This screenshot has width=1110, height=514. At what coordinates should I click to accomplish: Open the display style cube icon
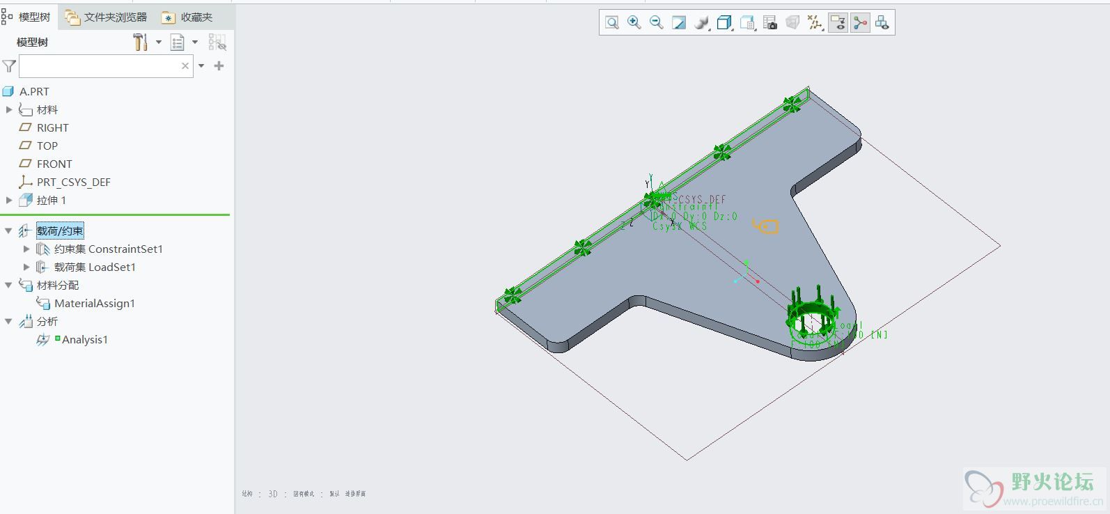point(724,23)
